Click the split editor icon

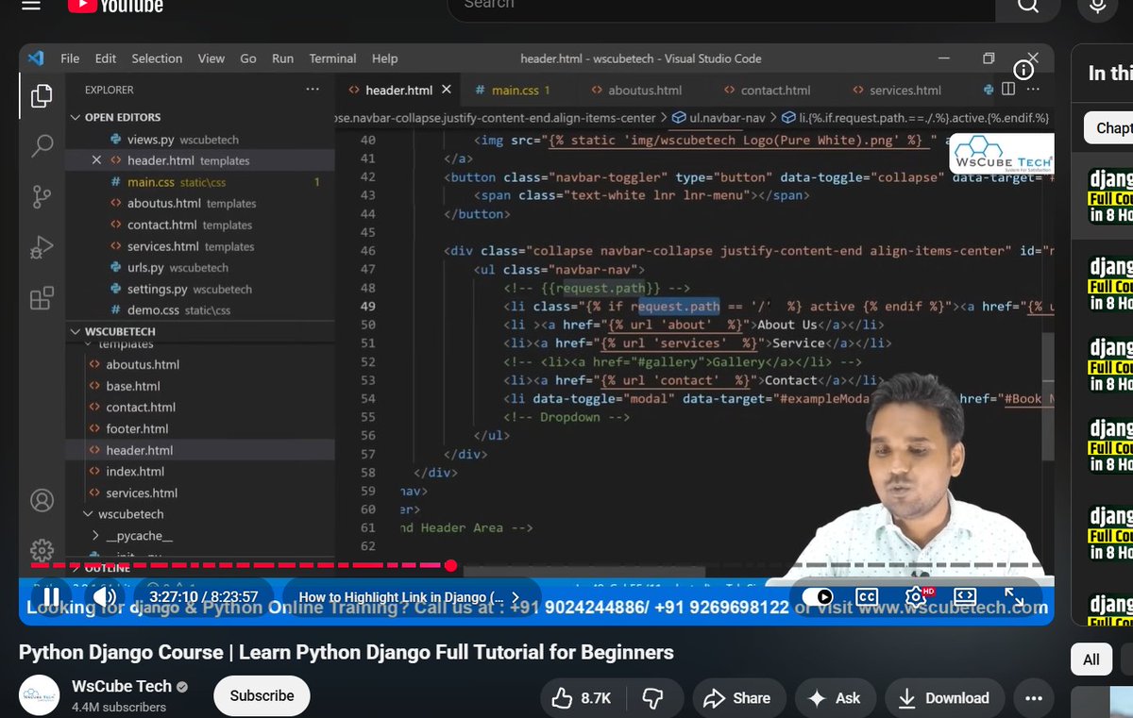click(x=1008, y=89)
